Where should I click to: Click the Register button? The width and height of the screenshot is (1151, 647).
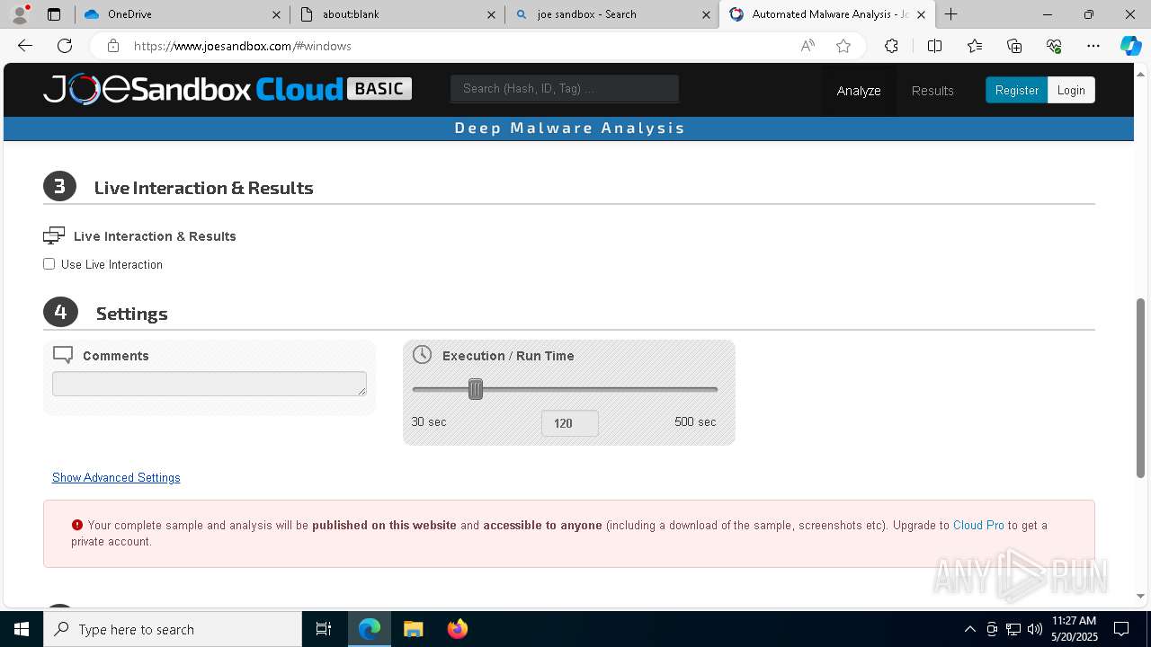point(1016,90)
